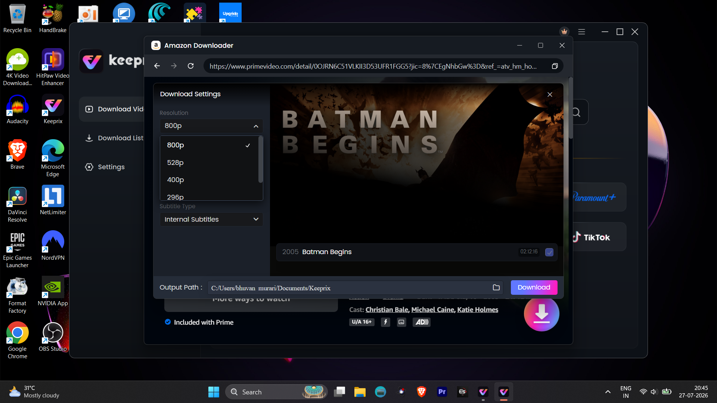This screenshot has width=717, height=403.
Task: Launch Audacity from desktop
Action: pyautogui.click(x=17, y=109)
